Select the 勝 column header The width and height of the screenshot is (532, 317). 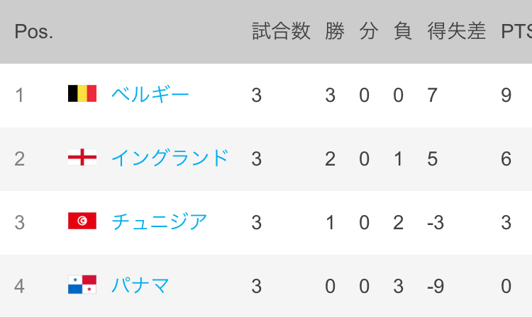pos(335,31)
